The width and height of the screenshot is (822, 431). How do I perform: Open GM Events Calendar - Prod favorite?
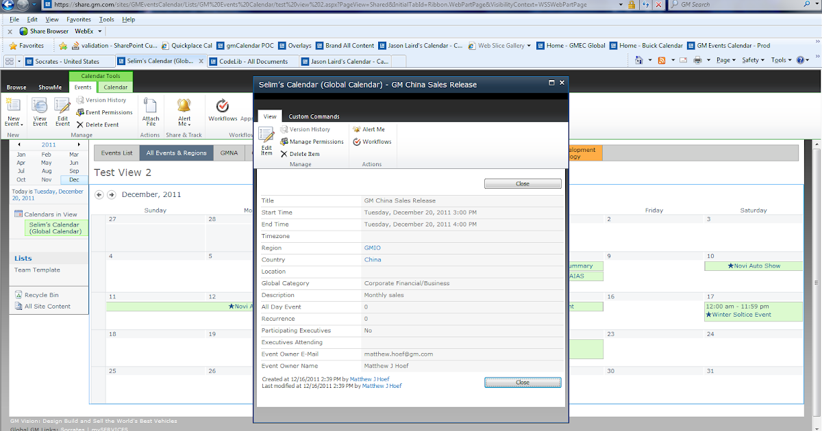[x=728, y=46]
